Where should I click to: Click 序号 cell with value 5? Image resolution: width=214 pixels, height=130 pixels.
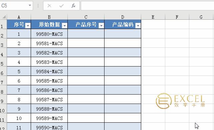point(19,71)
